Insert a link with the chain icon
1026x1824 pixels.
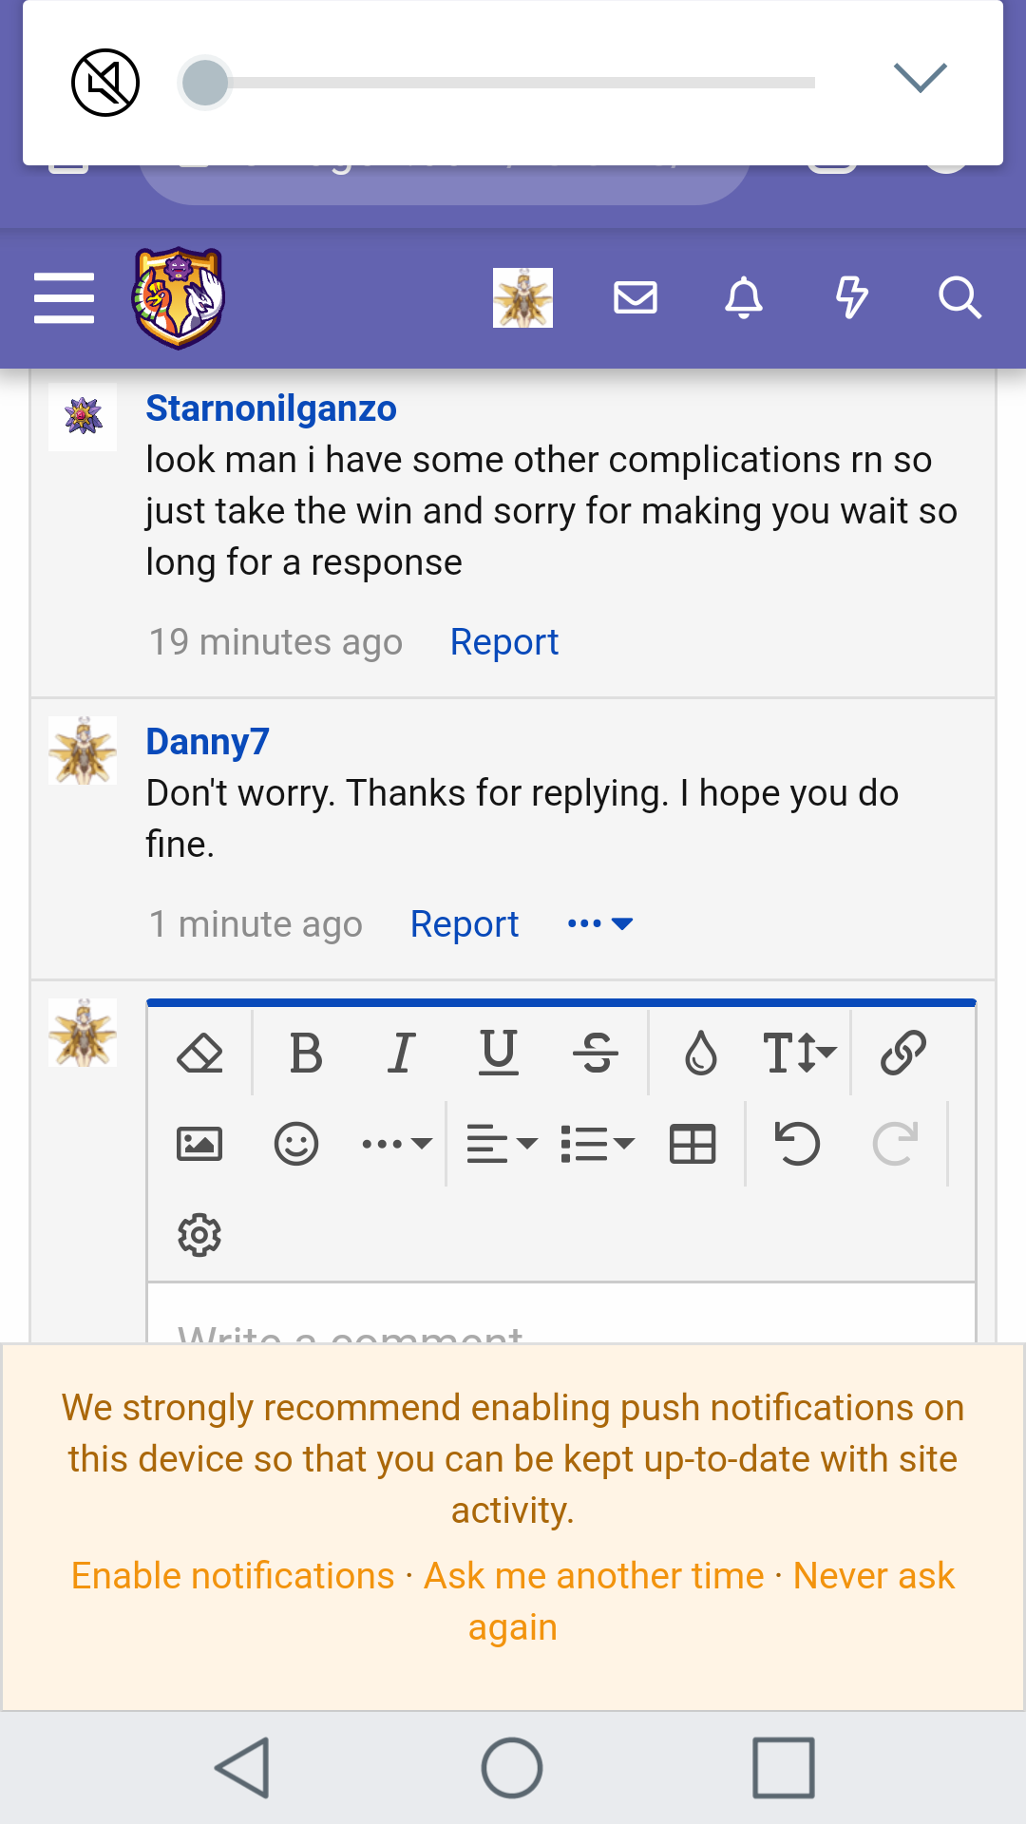pyautogui.click(x=902, y=1053)
